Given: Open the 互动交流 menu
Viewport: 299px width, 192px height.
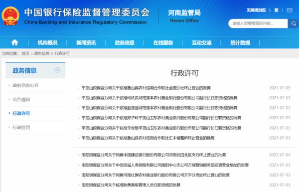Looking at the screenshot, I should (201, 43).
